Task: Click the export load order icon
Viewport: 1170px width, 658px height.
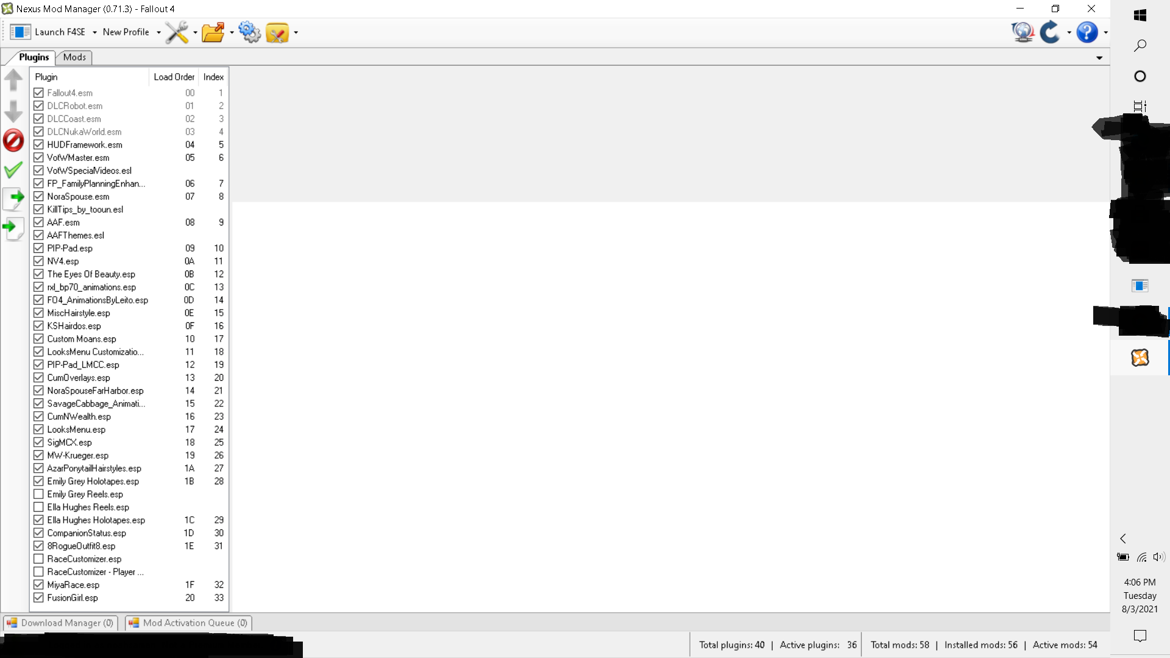Action: click(x=13, y=198)
